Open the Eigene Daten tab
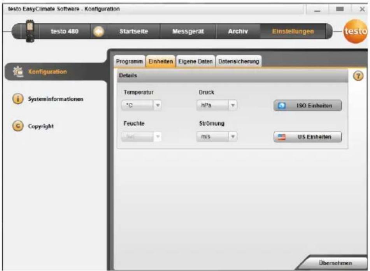 pos(195,61)
